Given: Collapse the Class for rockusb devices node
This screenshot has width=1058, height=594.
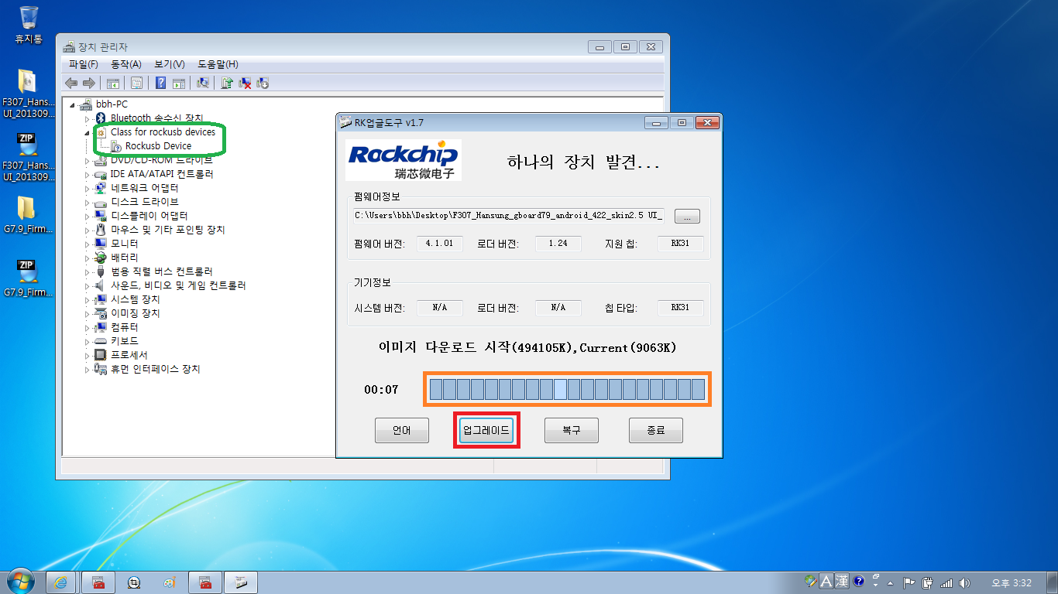Looking at the screenshot, I should [88, 132].
